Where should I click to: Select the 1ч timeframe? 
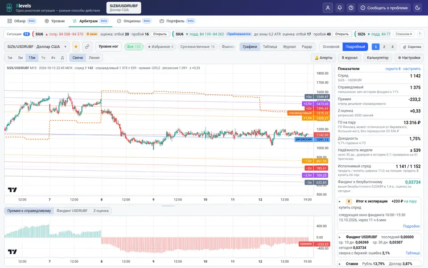pos(43,58)
